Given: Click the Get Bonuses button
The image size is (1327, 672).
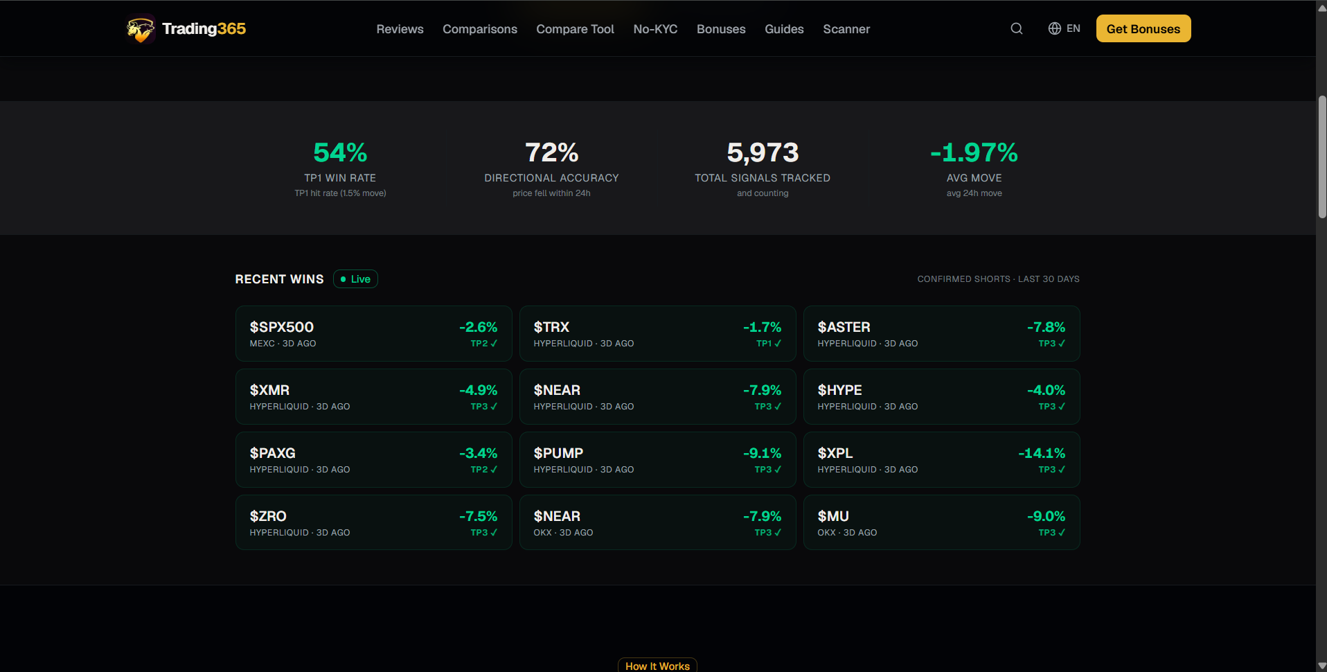Looking at the screenshot, I should click(x=1143, y=28).
